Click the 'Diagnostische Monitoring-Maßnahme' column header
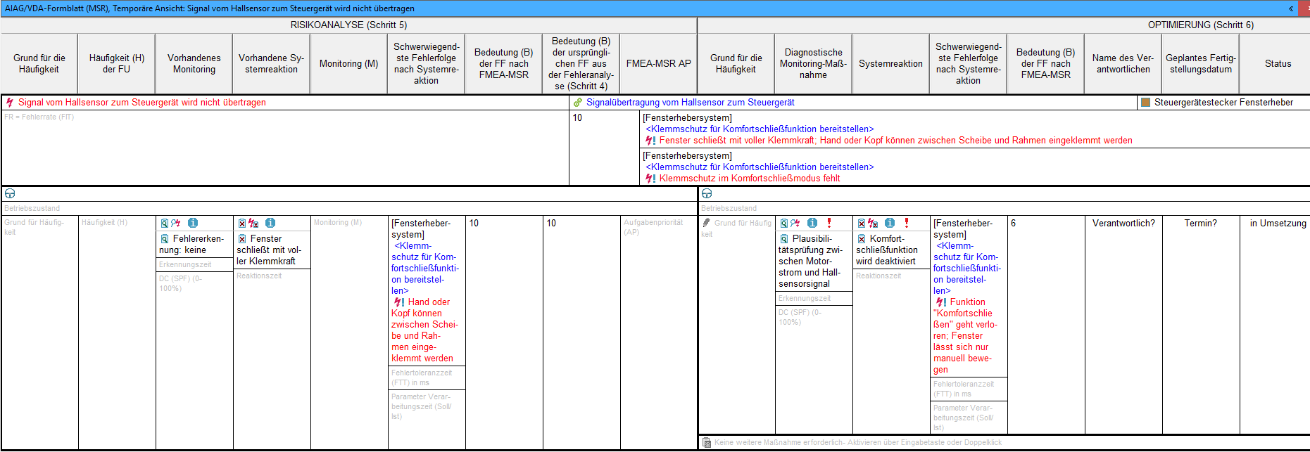The image size is (1310, 452). tap(814, 64)
